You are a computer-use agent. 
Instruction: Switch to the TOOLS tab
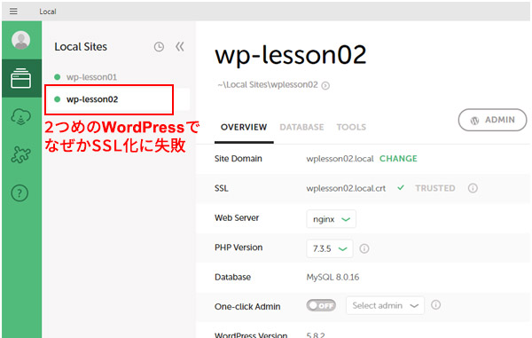351,127
